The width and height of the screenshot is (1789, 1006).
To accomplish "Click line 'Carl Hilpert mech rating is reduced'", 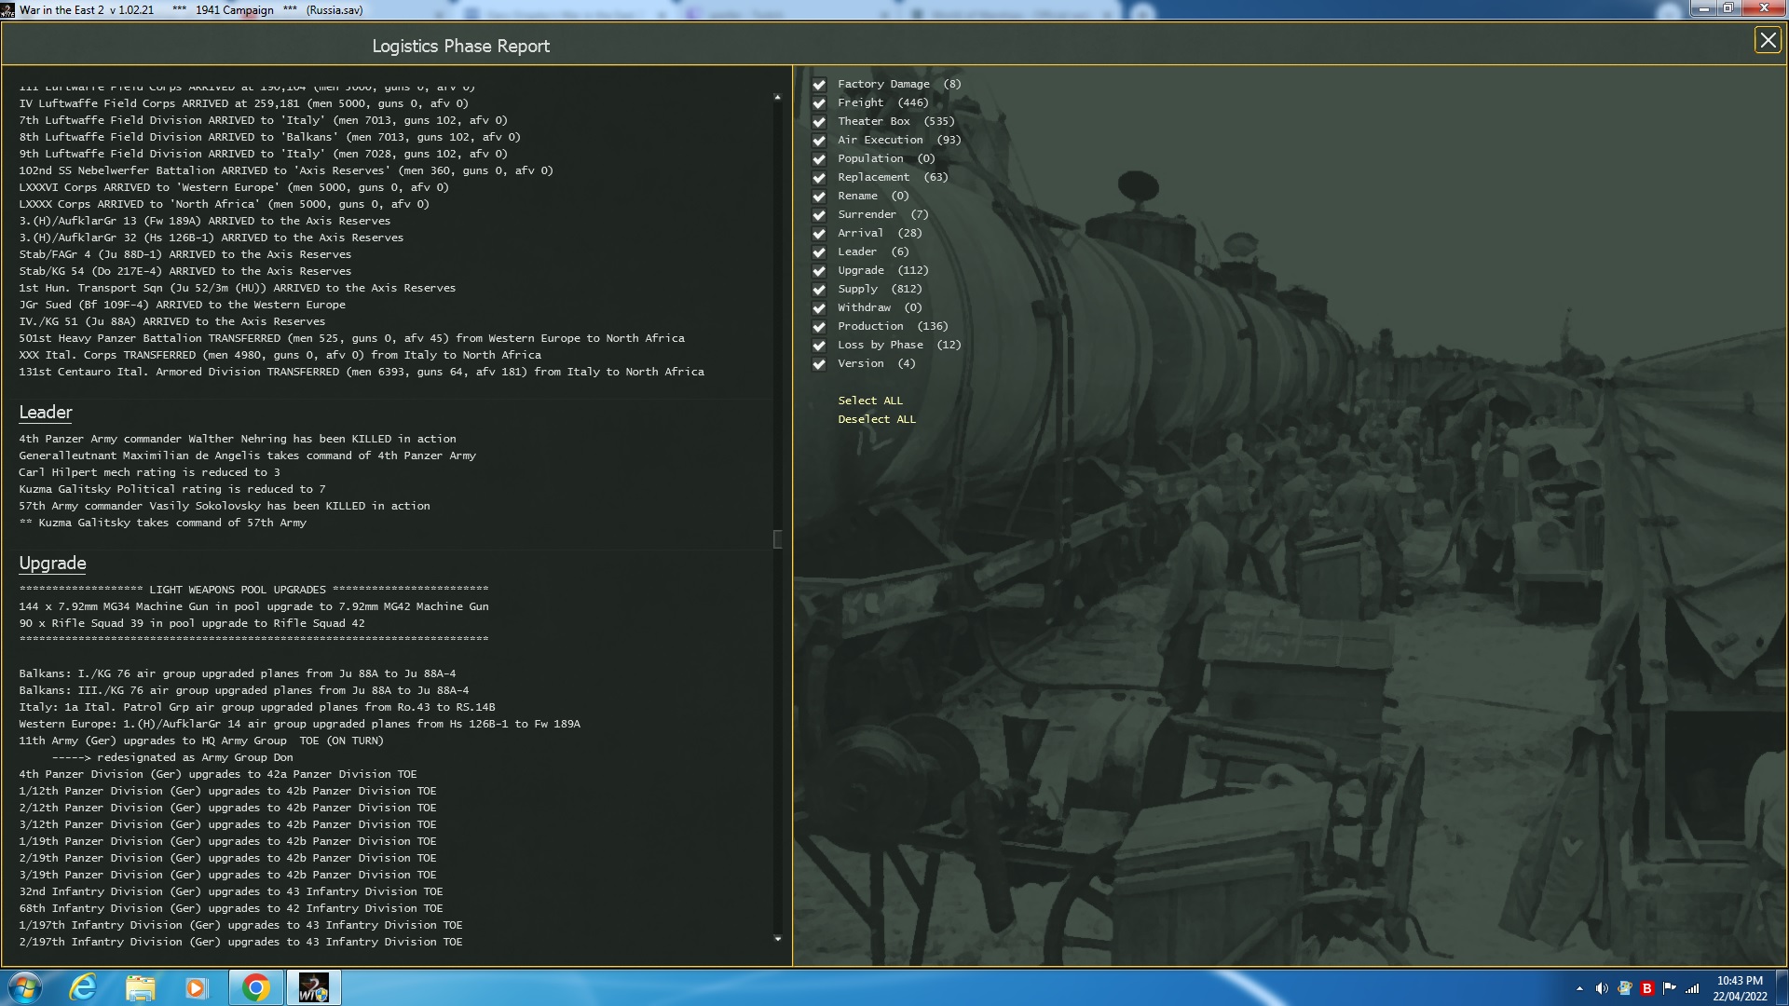I will [149, 472].
